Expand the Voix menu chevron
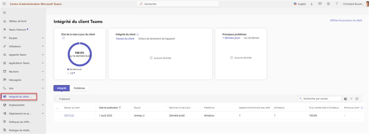 click(x=43, y=88)
